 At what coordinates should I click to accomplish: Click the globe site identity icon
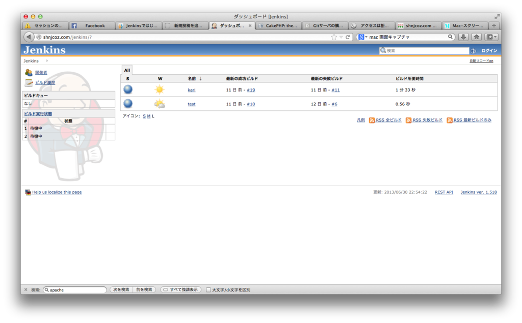click(39, 37)
